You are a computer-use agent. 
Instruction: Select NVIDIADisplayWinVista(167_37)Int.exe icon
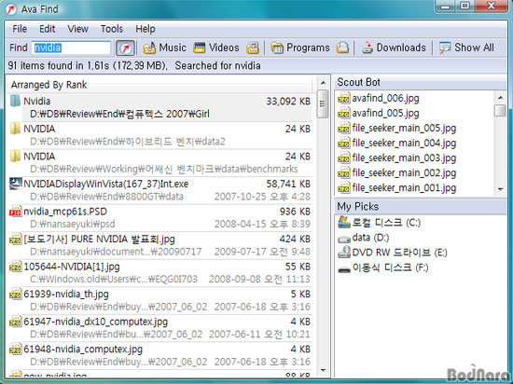[x=15, y=184]
